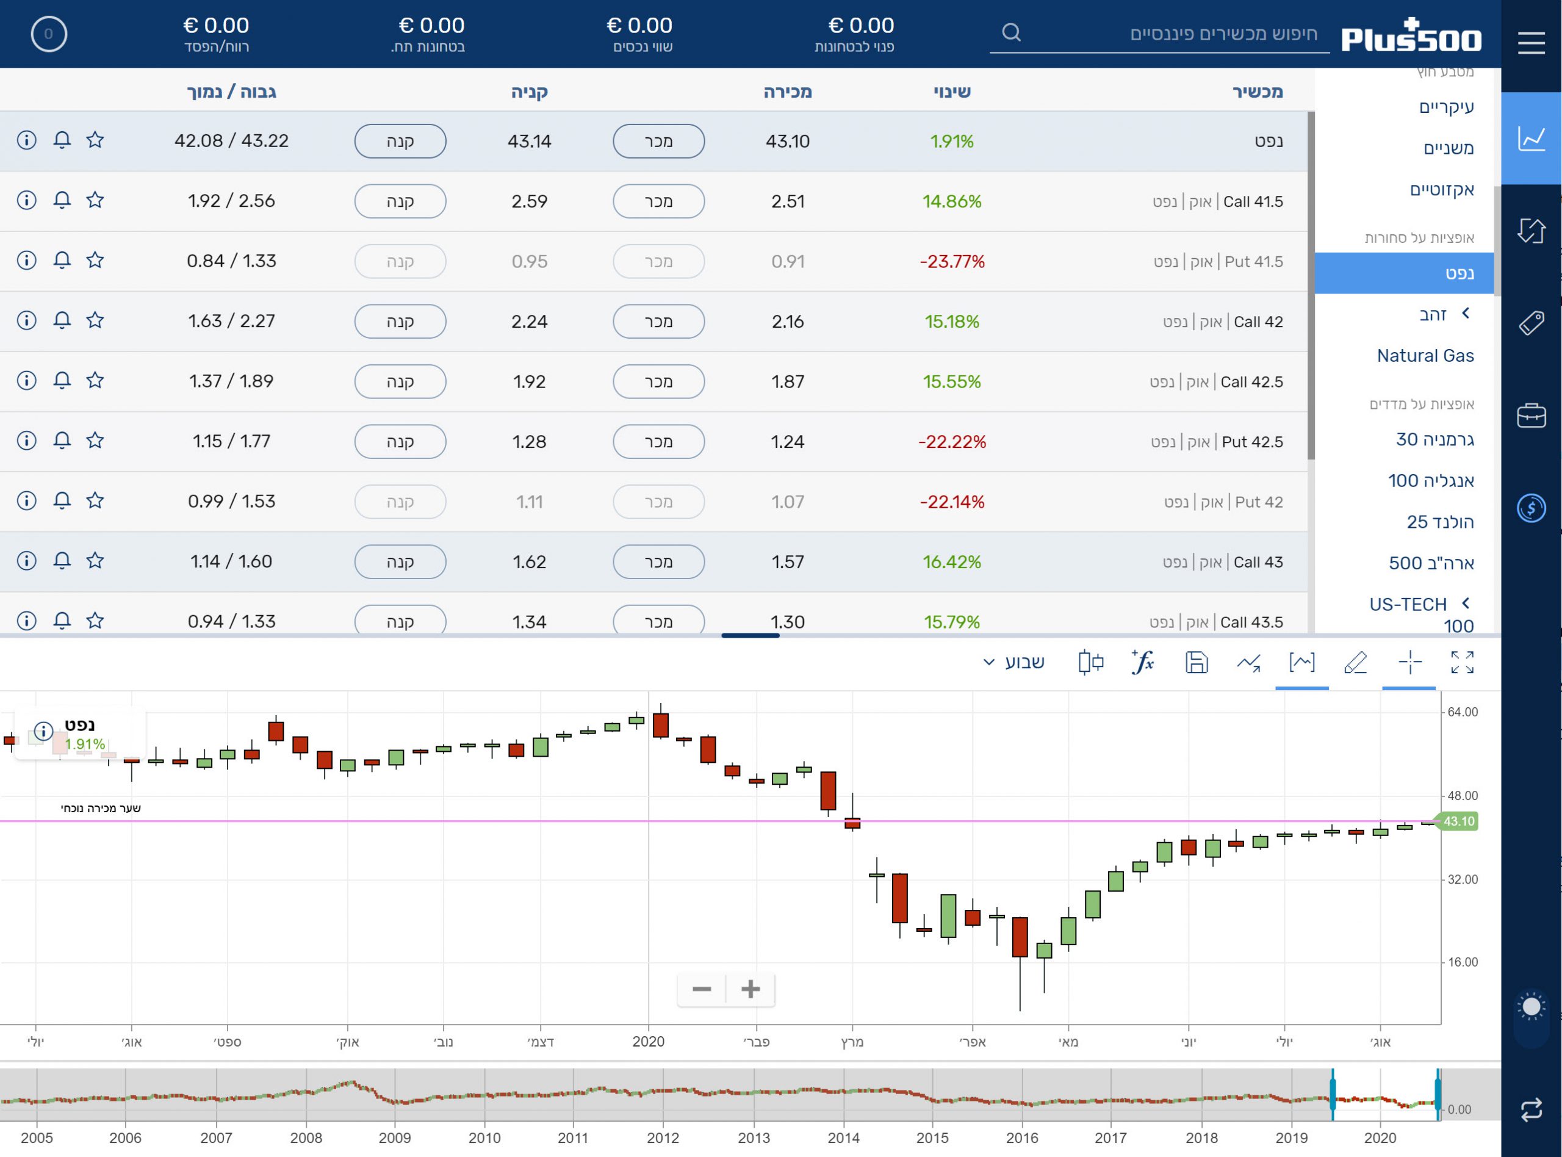
Task: Select משניים forex category
Action: [1448, 148]
